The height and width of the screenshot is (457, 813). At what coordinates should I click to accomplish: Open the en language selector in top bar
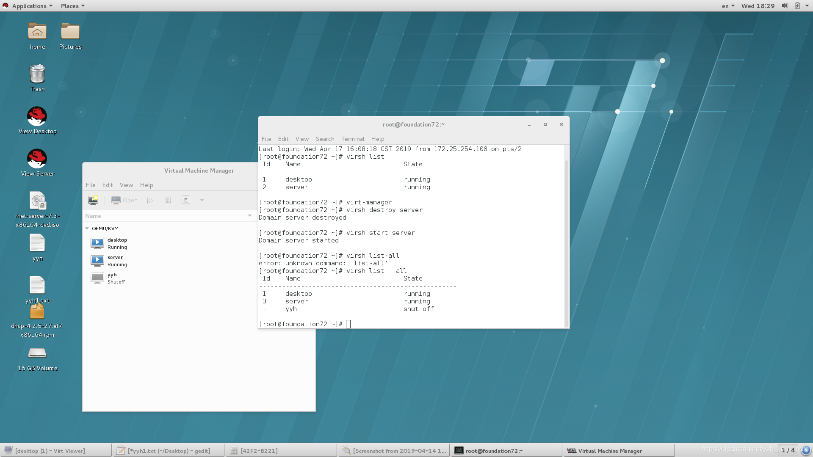(x=728, y=6)
